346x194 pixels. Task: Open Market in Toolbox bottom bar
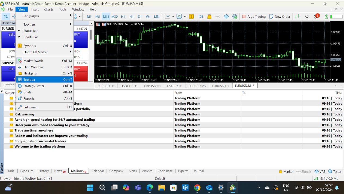pyautogui.click(x=286, y=171)
